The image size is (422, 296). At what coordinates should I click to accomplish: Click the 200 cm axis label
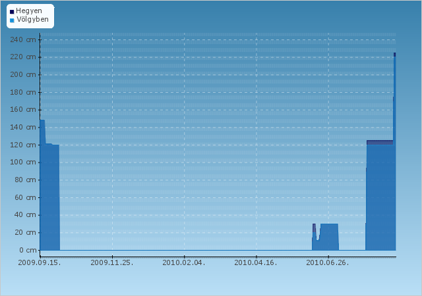tap(23, 75)
